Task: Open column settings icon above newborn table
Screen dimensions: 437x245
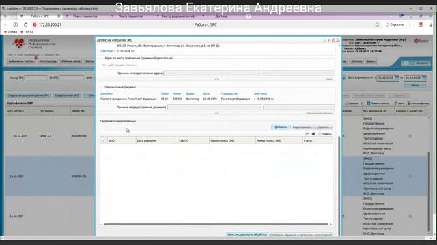Action: point(307,134)
